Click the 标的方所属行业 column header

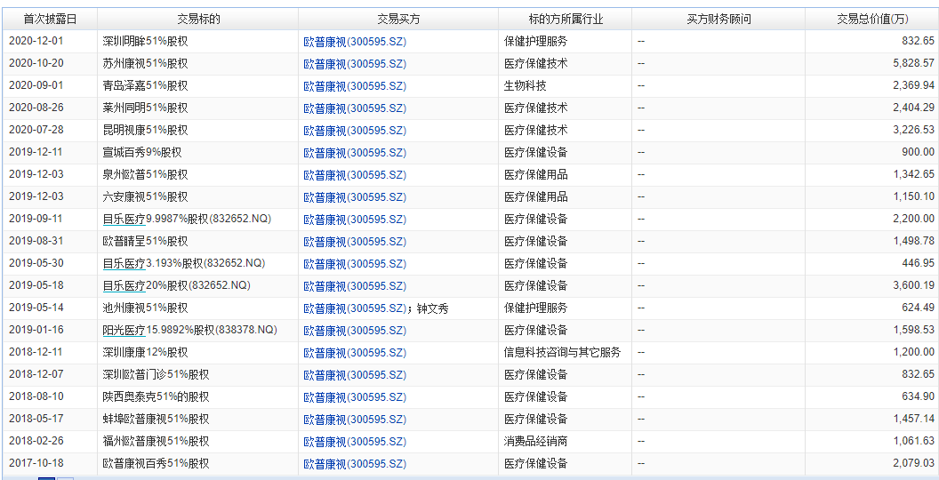(566, 20)
